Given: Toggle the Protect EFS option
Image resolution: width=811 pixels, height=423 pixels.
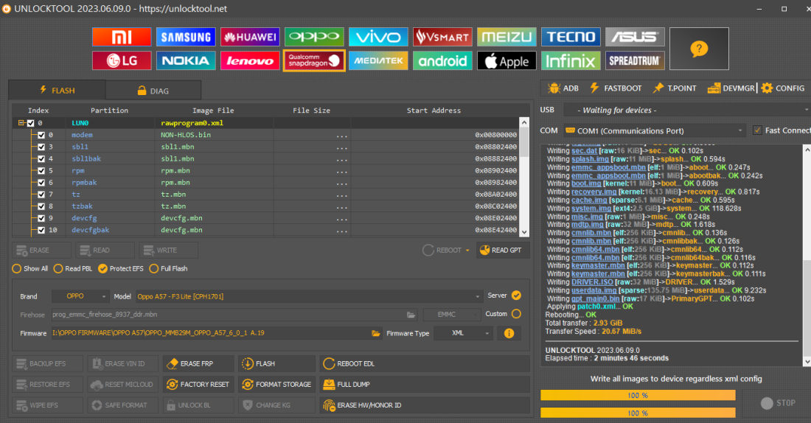Looking at the screenshot, I should [121, 268].
